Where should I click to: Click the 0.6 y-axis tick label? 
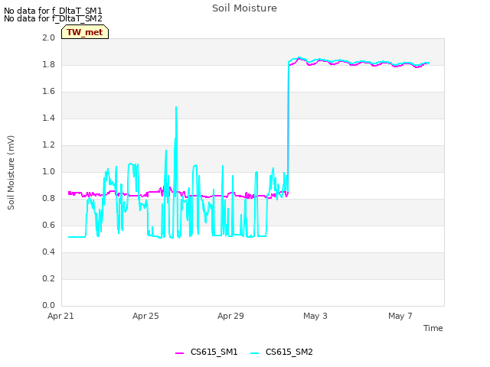48,226
